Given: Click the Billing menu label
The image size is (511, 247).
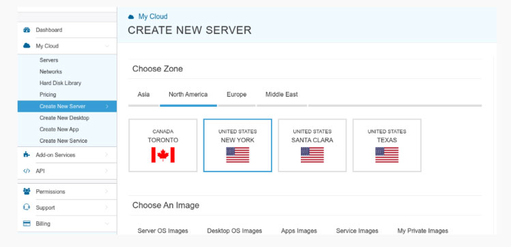Looking at the screenshot, I should click(x=43, y=224).
